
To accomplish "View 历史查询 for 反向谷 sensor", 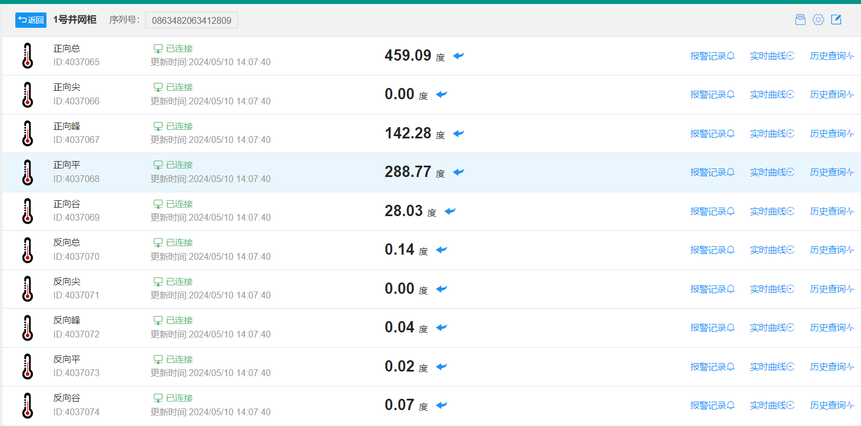I will pos(832,405).
